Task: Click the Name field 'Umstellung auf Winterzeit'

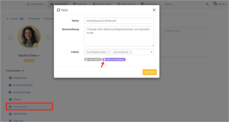Action: tap(119, 21)
